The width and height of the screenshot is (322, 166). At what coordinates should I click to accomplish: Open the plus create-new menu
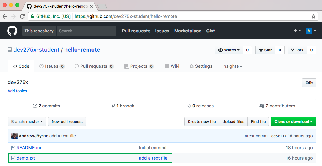297,31
